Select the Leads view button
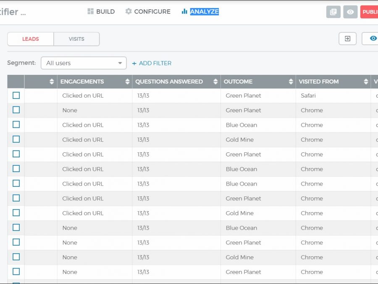The image size is (378, 284). pos(31,39)
